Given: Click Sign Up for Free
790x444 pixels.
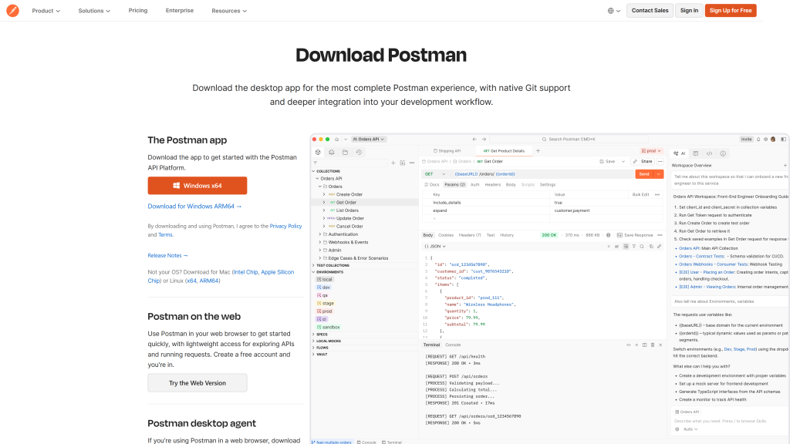Looking at the screenshot, I should coord(731,10).
